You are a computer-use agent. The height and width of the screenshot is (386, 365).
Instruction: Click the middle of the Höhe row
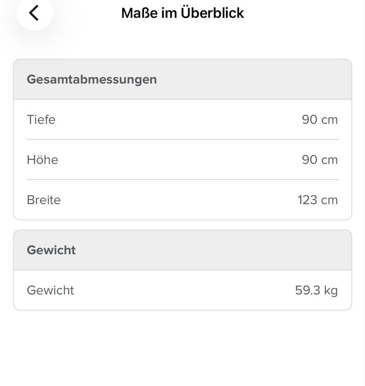click(183, 160)
